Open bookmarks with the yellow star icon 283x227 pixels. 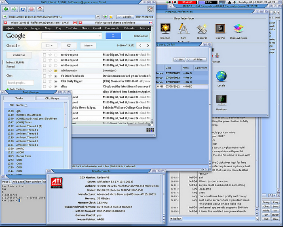click(111, 17)
